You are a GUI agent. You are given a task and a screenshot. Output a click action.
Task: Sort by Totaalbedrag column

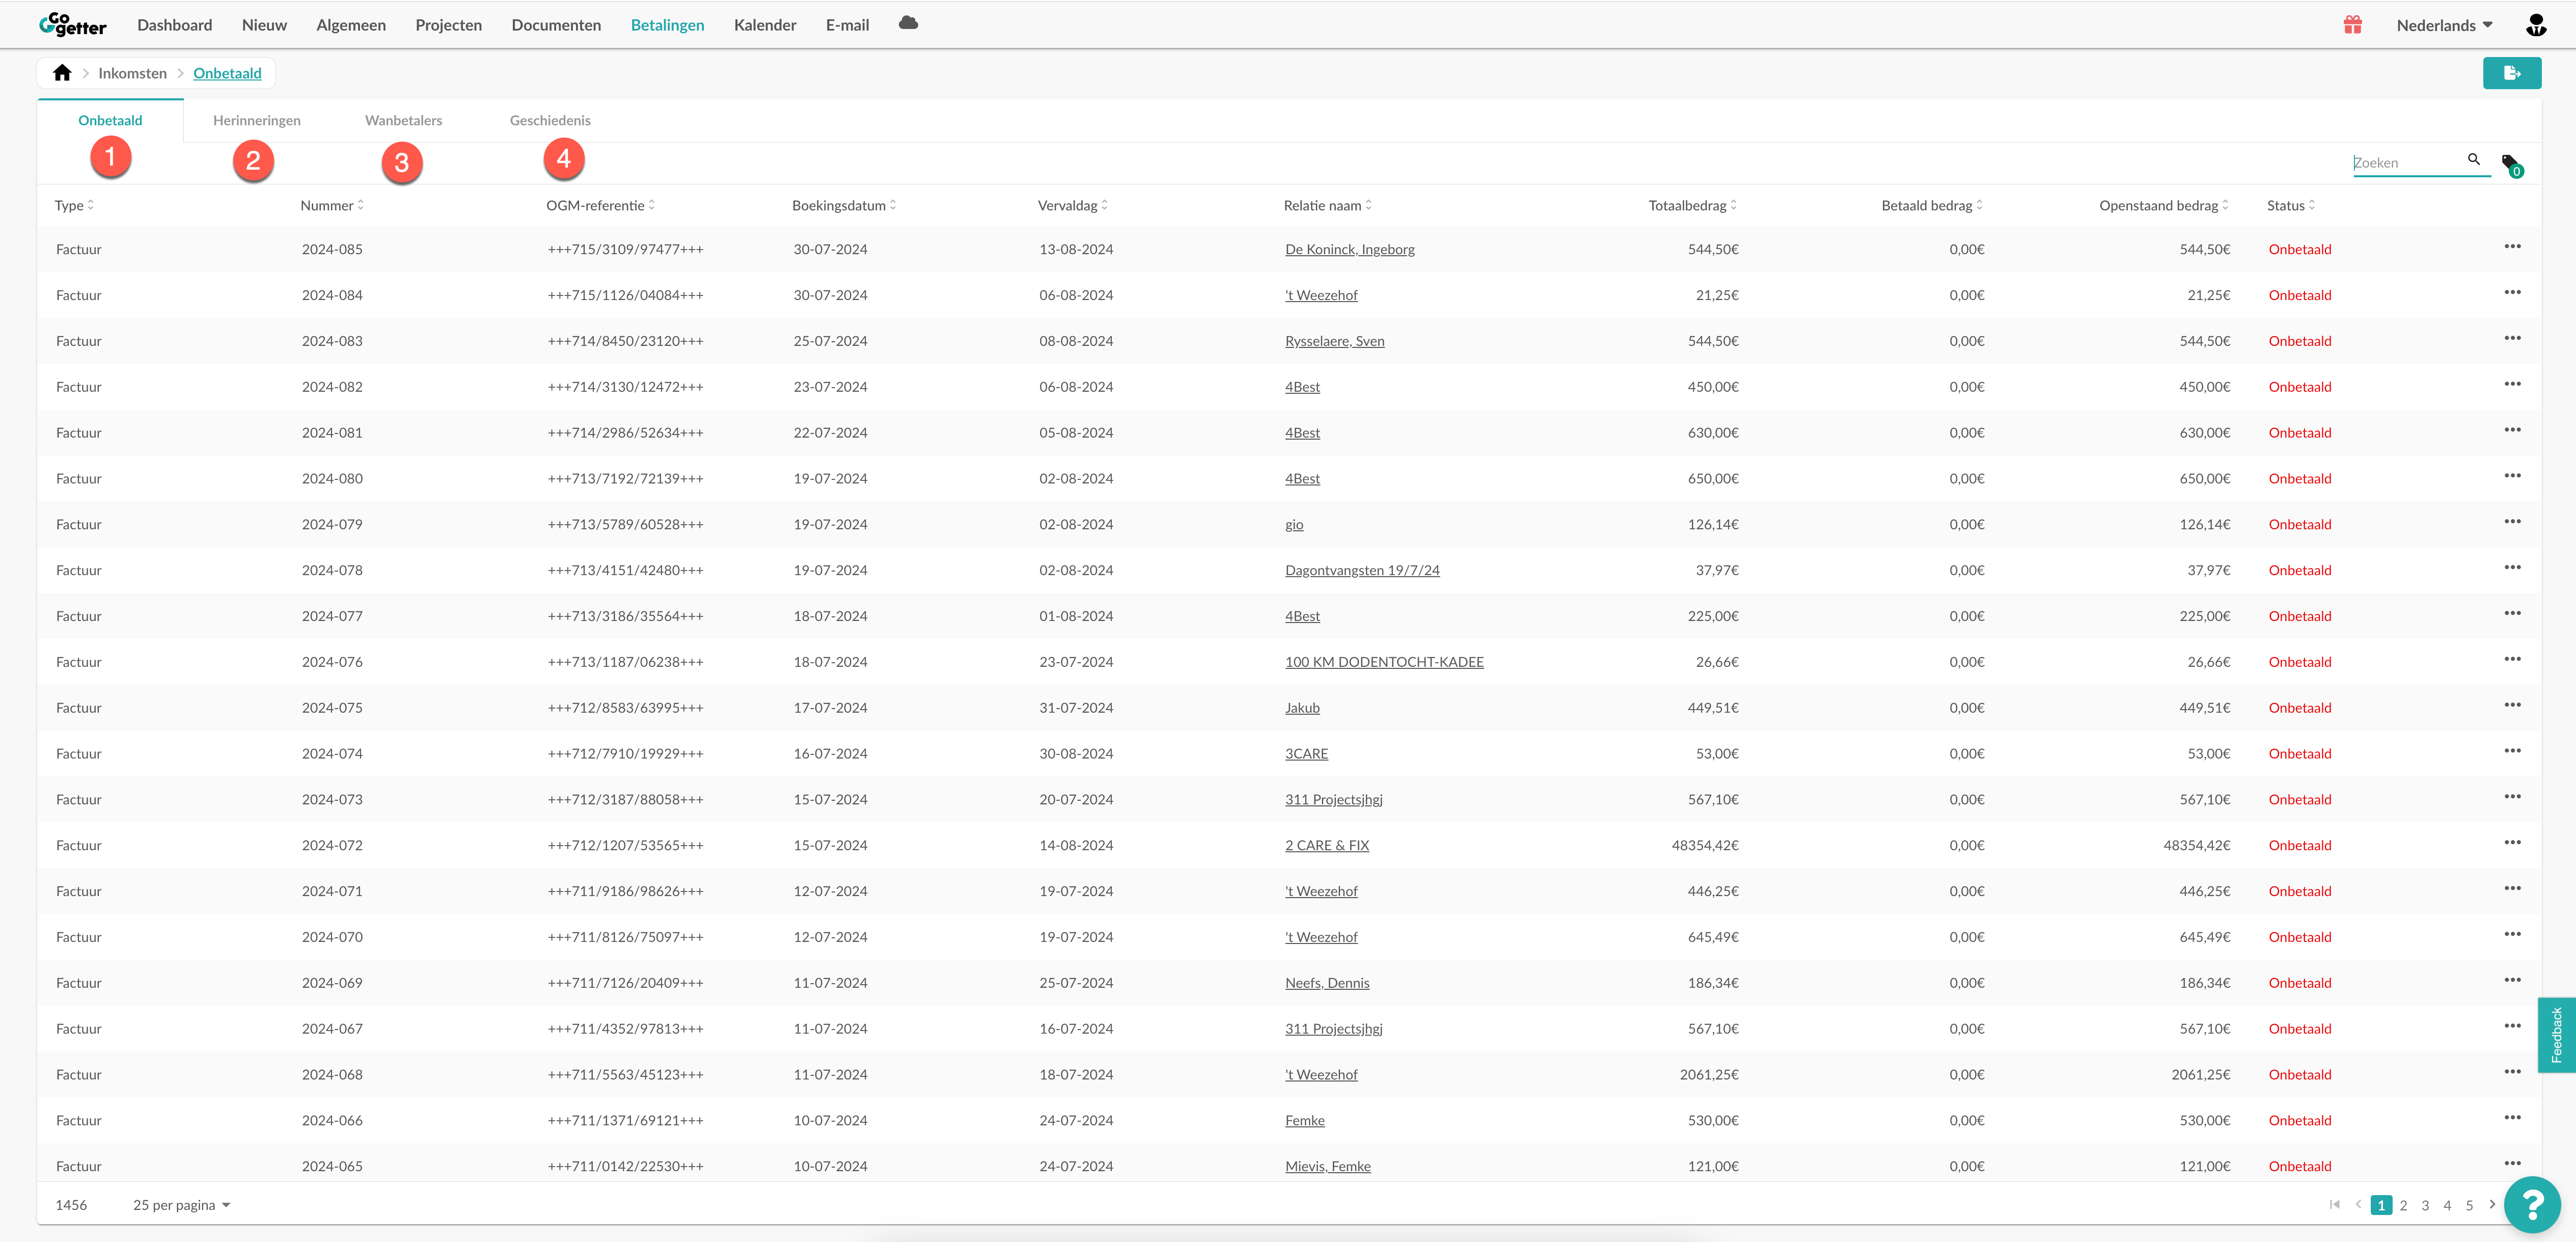tap(1692, 206)
